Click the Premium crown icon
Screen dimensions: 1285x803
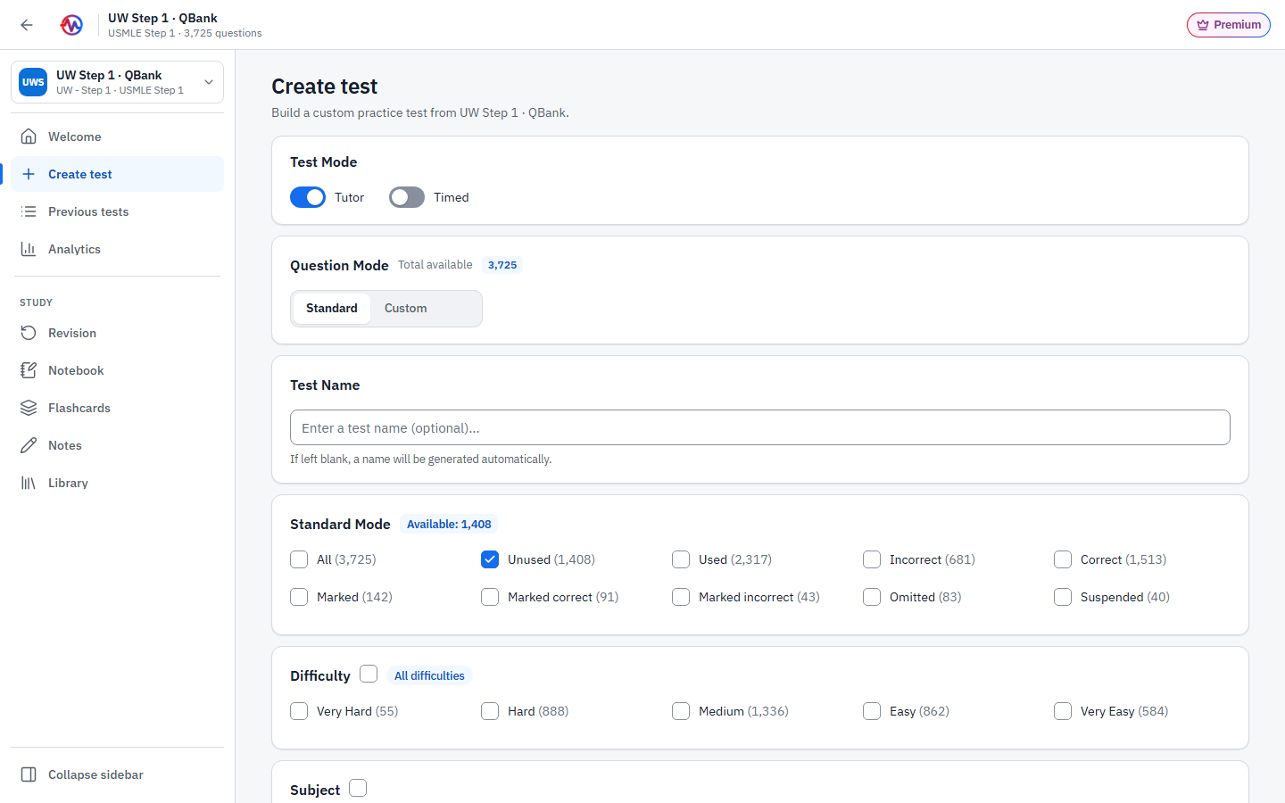1203,25
